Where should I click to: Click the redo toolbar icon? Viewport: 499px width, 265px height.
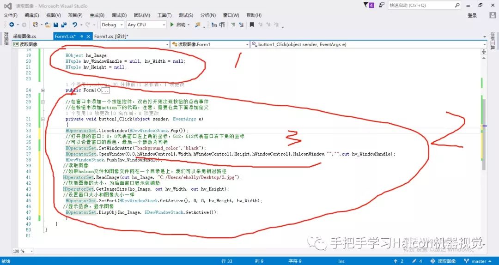point(87,24)
